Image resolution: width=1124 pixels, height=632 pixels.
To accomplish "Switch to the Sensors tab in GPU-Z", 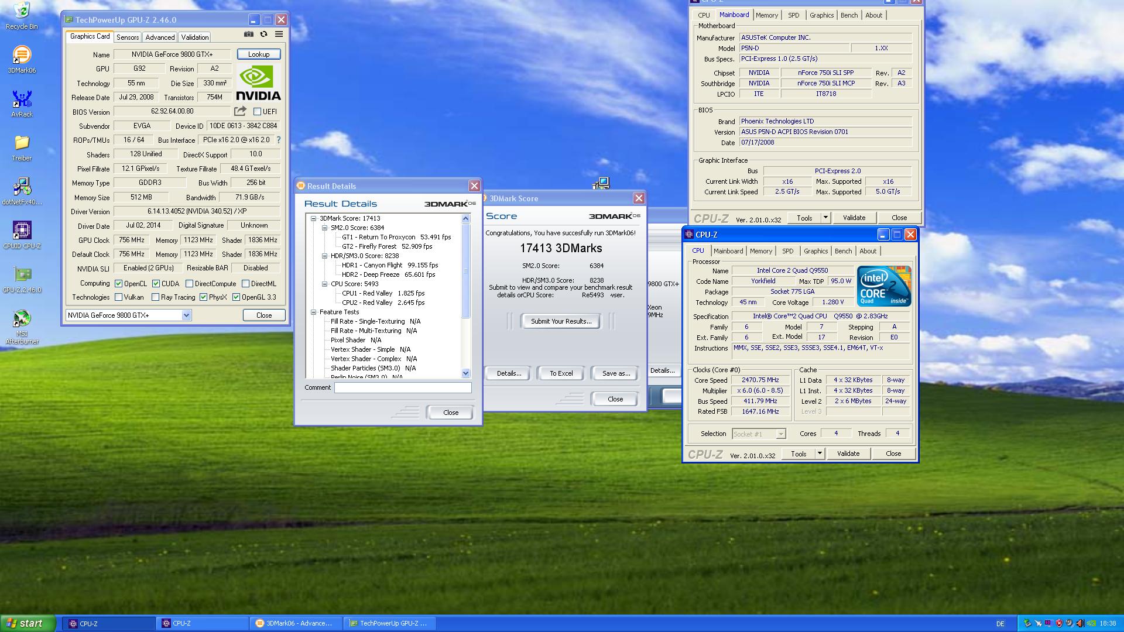I will (128, 37).
